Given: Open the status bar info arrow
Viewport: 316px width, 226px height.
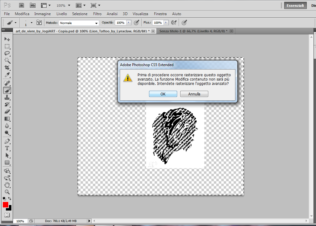Looking at the screenshot, I should (89, 221).
